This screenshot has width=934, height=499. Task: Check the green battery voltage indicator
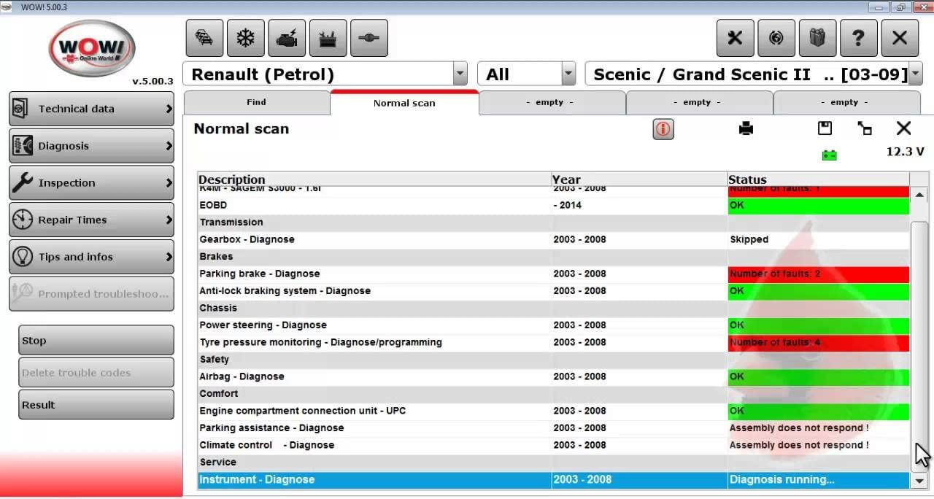(828, 154)
